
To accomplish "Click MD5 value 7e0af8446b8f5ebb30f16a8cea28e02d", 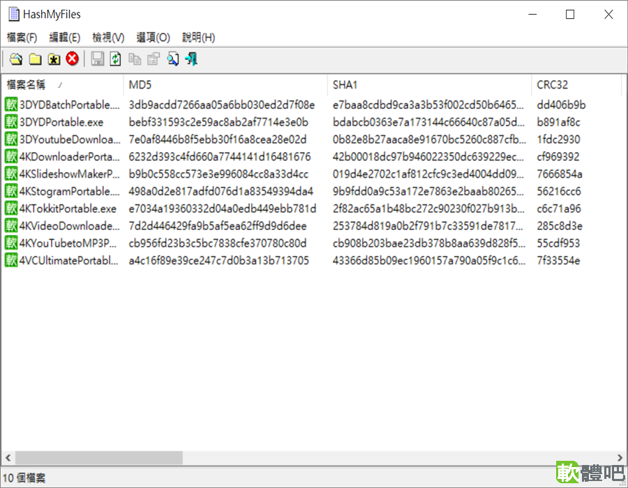I will pos(218,139).
